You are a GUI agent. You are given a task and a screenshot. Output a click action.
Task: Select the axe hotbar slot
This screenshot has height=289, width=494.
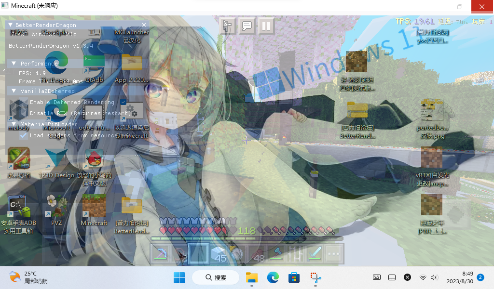point(275,253)
